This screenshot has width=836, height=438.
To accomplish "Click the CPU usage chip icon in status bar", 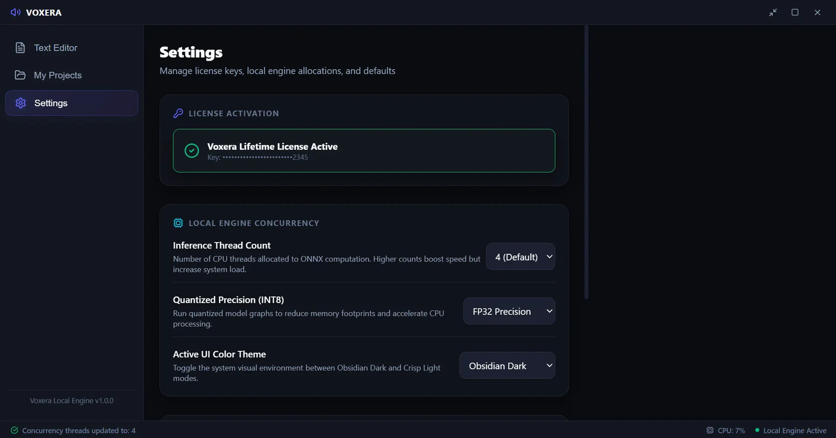I will (710, 430).
